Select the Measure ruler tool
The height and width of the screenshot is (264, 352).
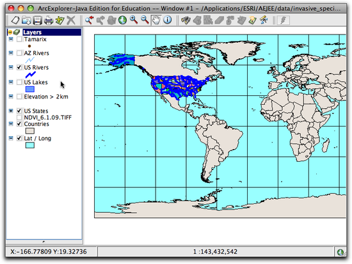[264, 20]
